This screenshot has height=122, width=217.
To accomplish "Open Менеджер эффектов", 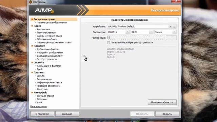I will coord(162,102).
